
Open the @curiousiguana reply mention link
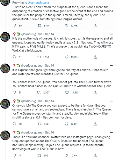pos(38,3)
